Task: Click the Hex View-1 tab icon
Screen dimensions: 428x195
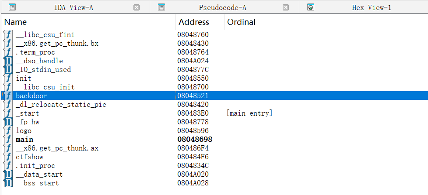Action: [311, 7]
